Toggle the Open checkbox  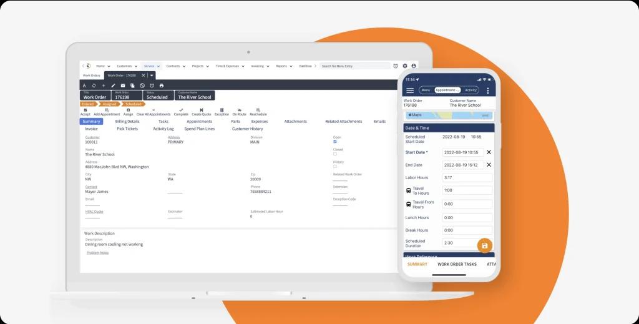coord(335,142)
